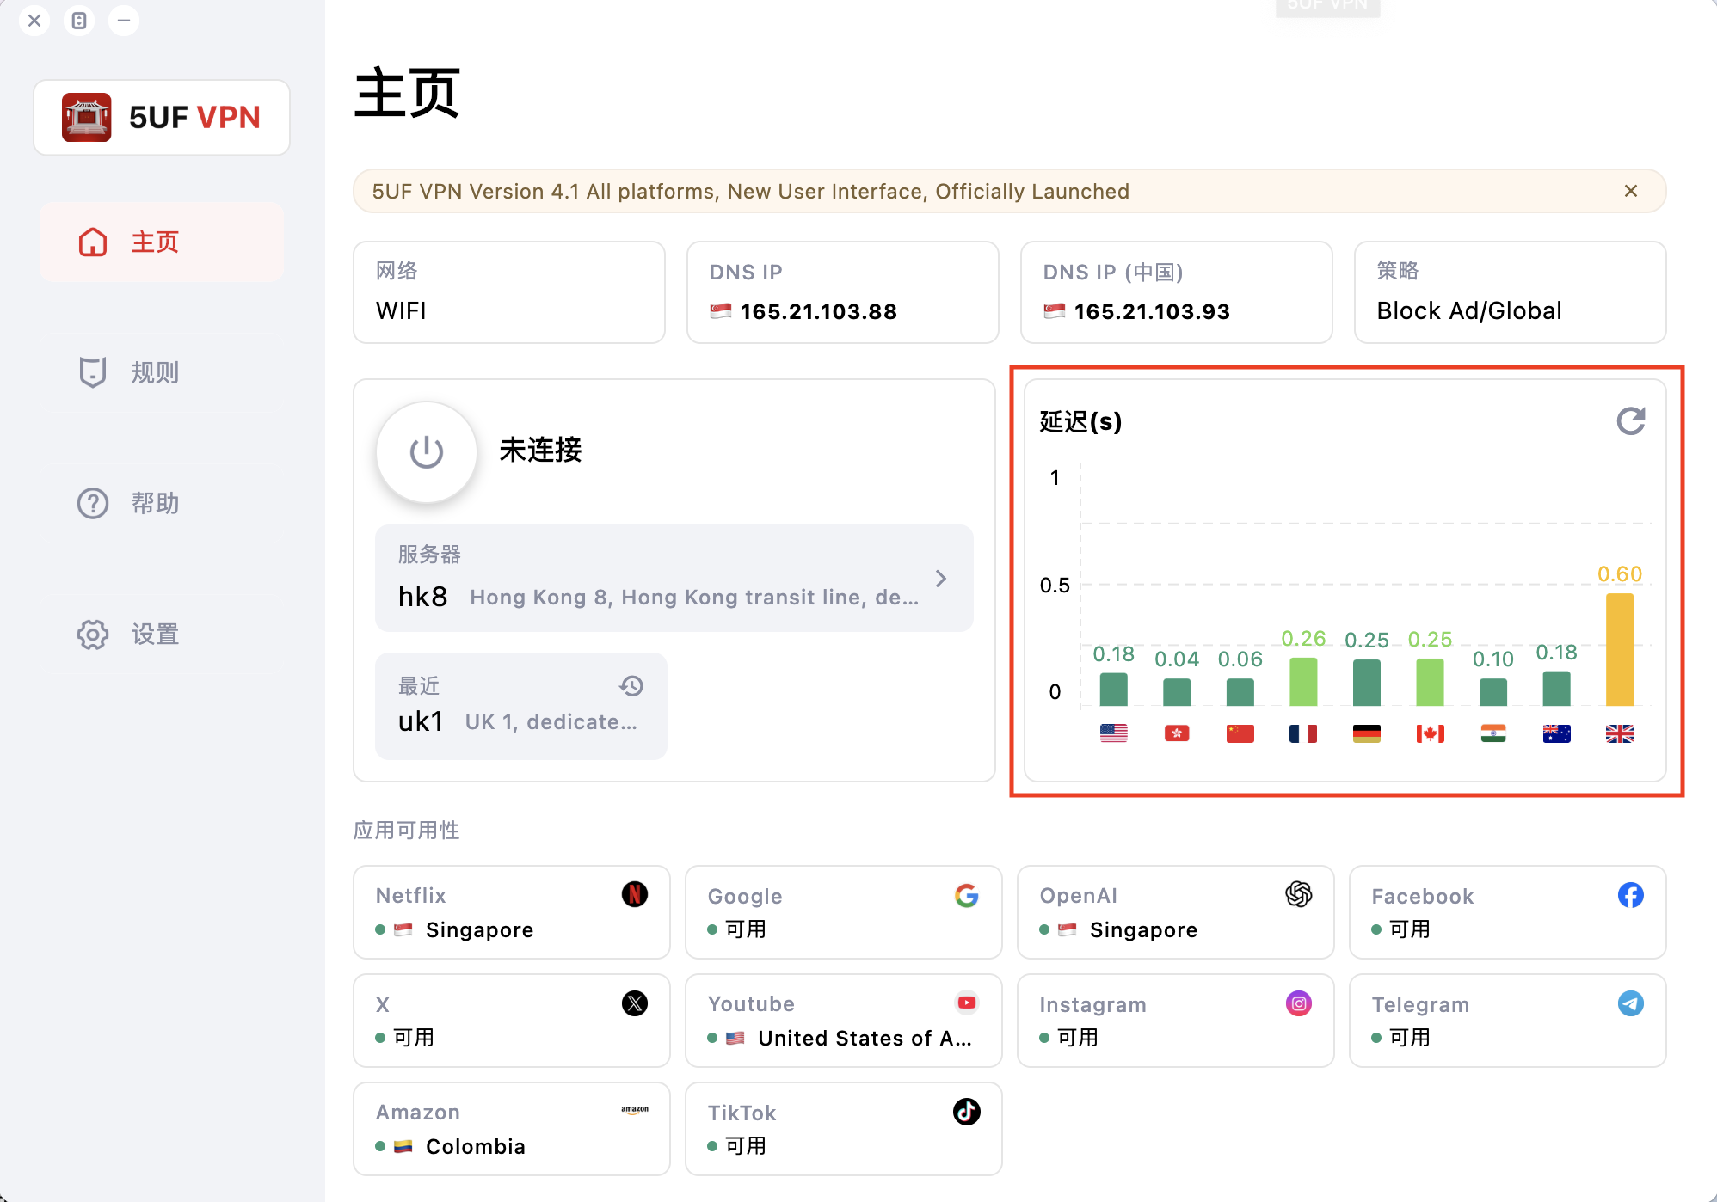This screenshot has width=1717, height=1202.
Task: Click the Netflix app icon
Action: click(x=634, y=895)
